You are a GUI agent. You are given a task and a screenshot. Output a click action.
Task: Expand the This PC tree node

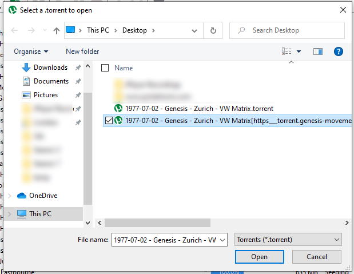point(10,214)
